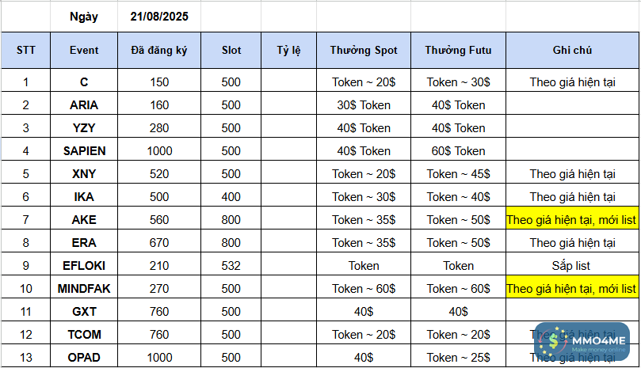Select the date cell 21/08/2025
This screenshot has height=368, width=641.
(x=159, y=16)
